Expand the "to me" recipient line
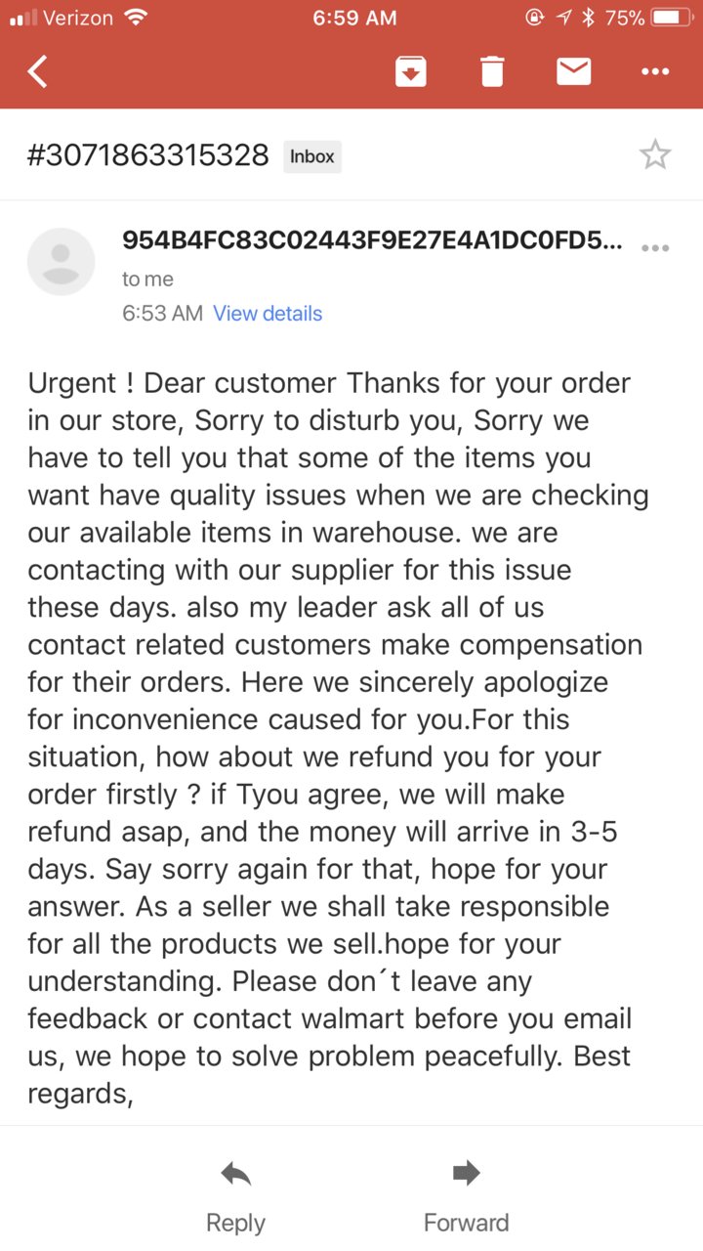 tap(147, 280)
